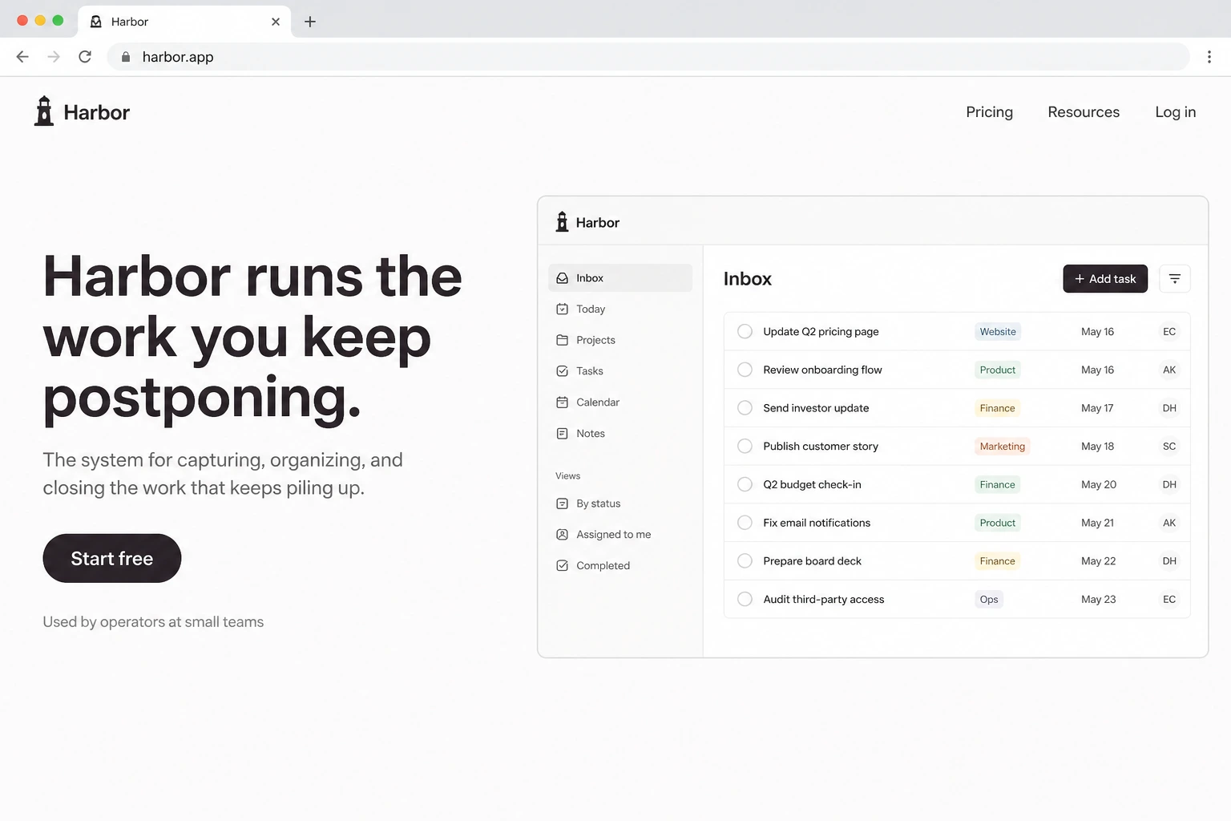The width and height of the screenshot is (1231, 821).
Task: Click the Harbor wordmark in site header
Action: (x=96, y=112)
